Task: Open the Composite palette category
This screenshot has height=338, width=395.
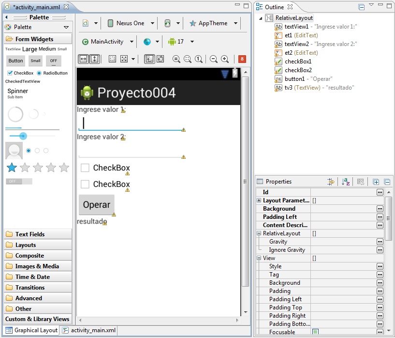Action: tap(38, 256)
